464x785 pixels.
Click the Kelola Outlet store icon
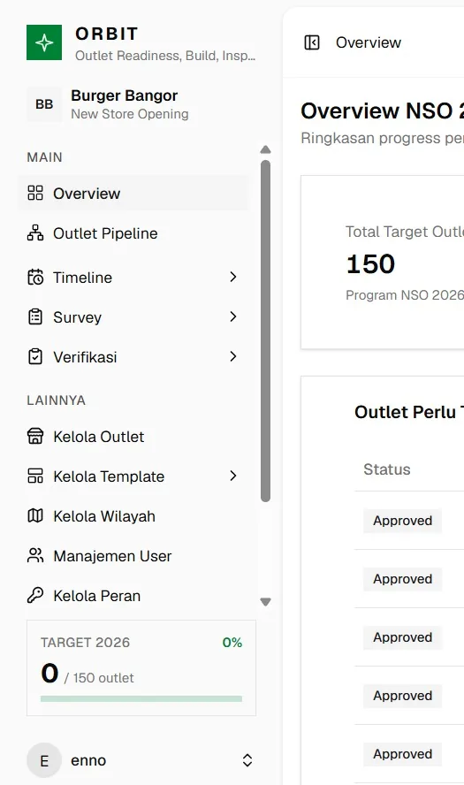(35, 436)
